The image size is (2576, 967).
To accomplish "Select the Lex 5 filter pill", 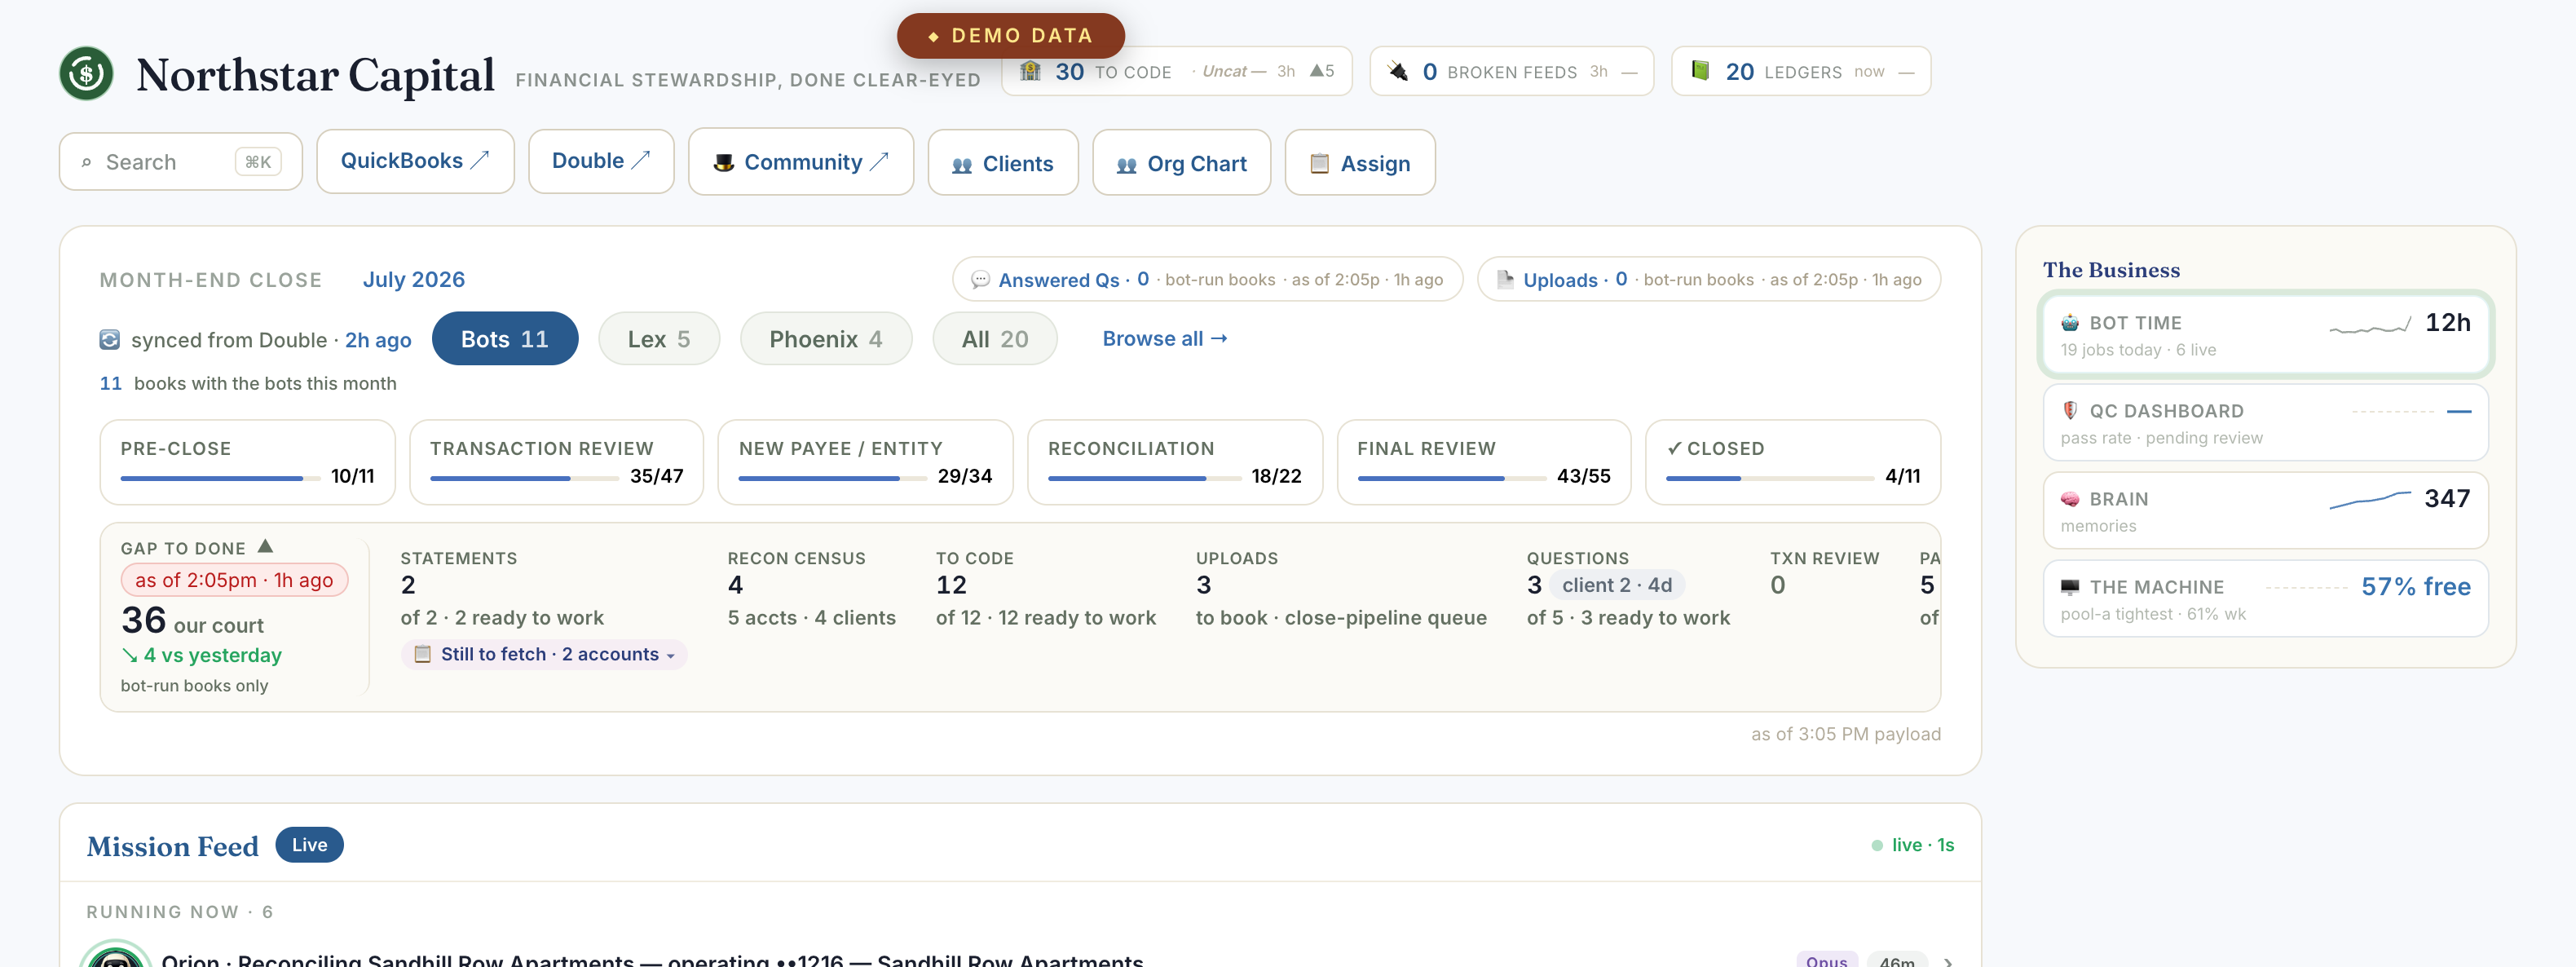I will coord(659,339).
